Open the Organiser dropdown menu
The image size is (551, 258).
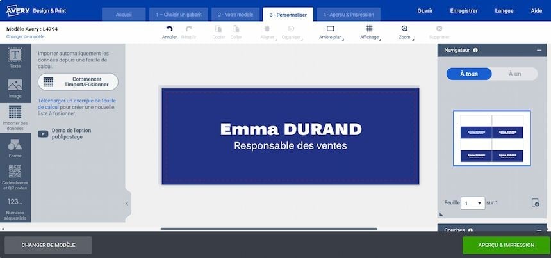click(x=292, y=32)
